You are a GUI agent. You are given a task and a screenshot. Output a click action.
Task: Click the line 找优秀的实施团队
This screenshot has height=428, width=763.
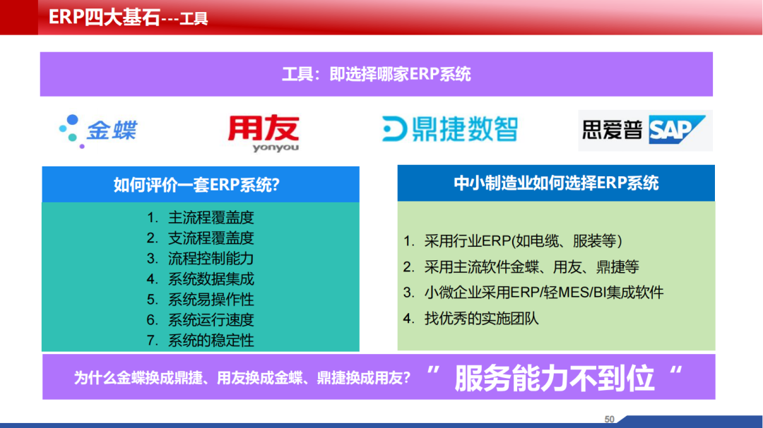(x=480, y=318)
